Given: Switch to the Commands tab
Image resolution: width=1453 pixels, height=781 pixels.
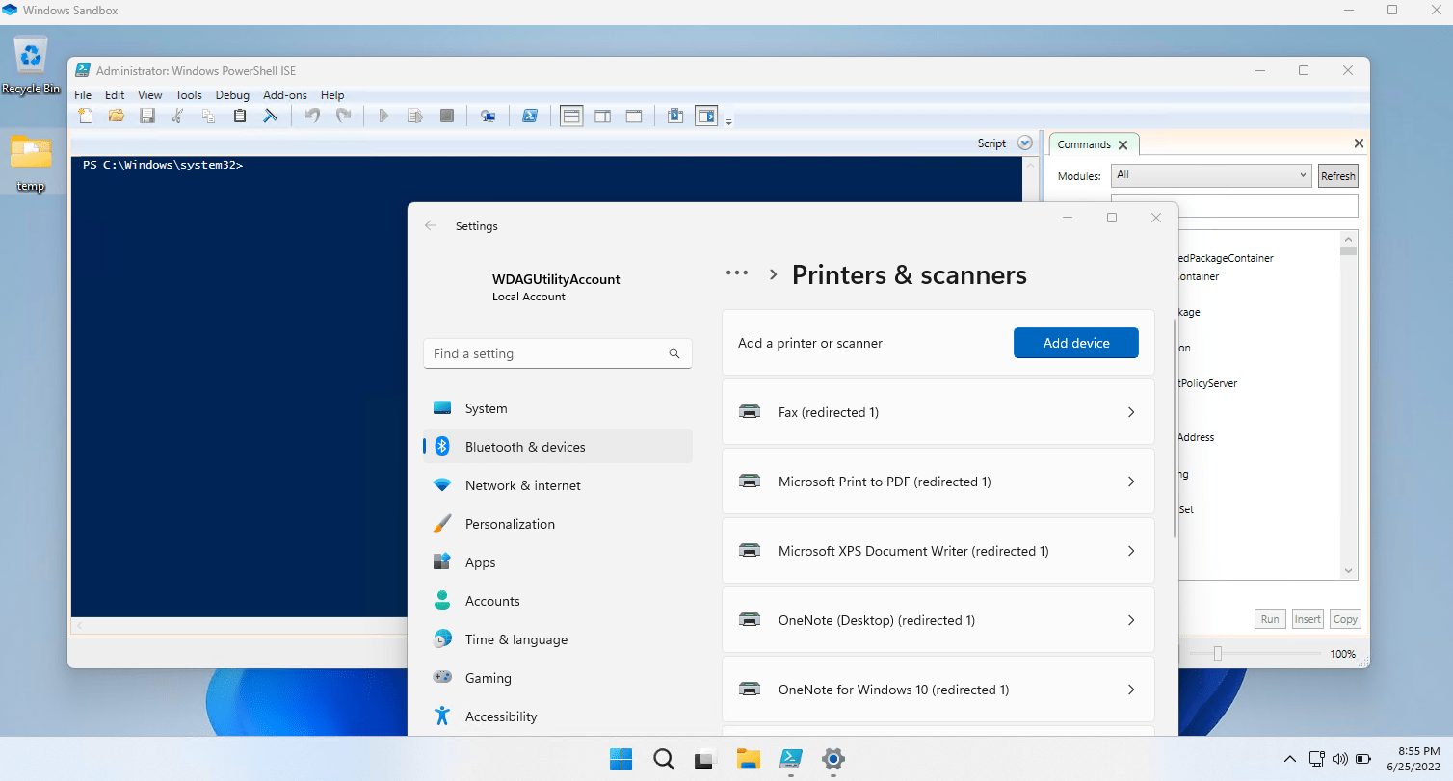Looking at the screenshot, I should click(x=1086, y=143).
